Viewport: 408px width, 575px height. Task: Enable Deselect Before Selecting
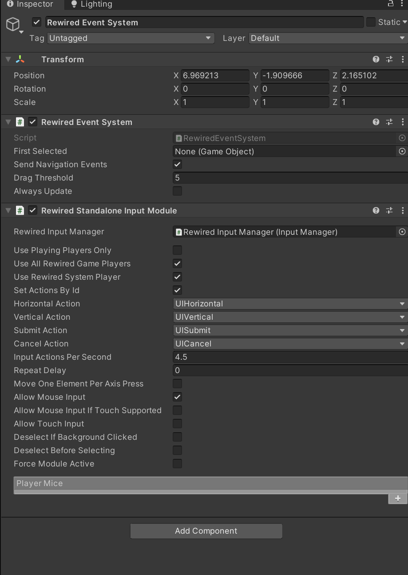click(x=178, y=450)
